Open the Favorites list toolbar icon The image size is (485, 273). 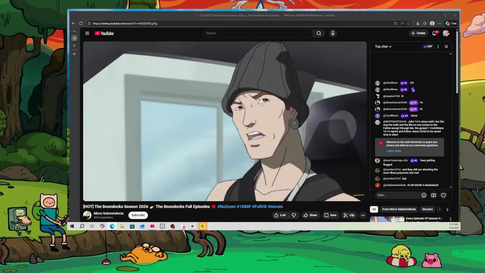[425, 24]
